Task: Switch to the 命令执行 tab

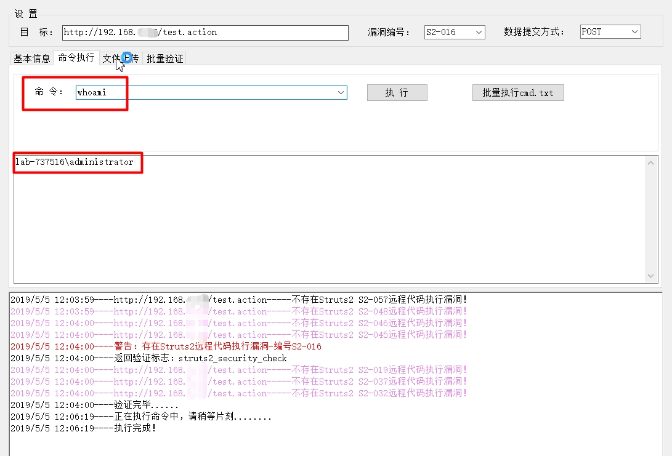Action: 75,58
